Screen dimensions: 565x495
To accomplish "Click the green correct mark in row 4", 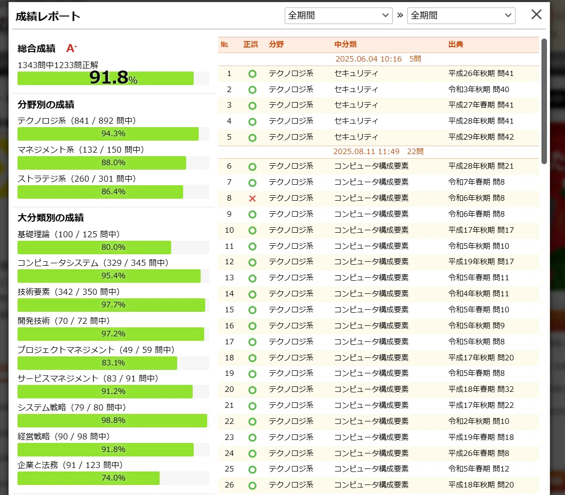I will [x=252, y=122].
